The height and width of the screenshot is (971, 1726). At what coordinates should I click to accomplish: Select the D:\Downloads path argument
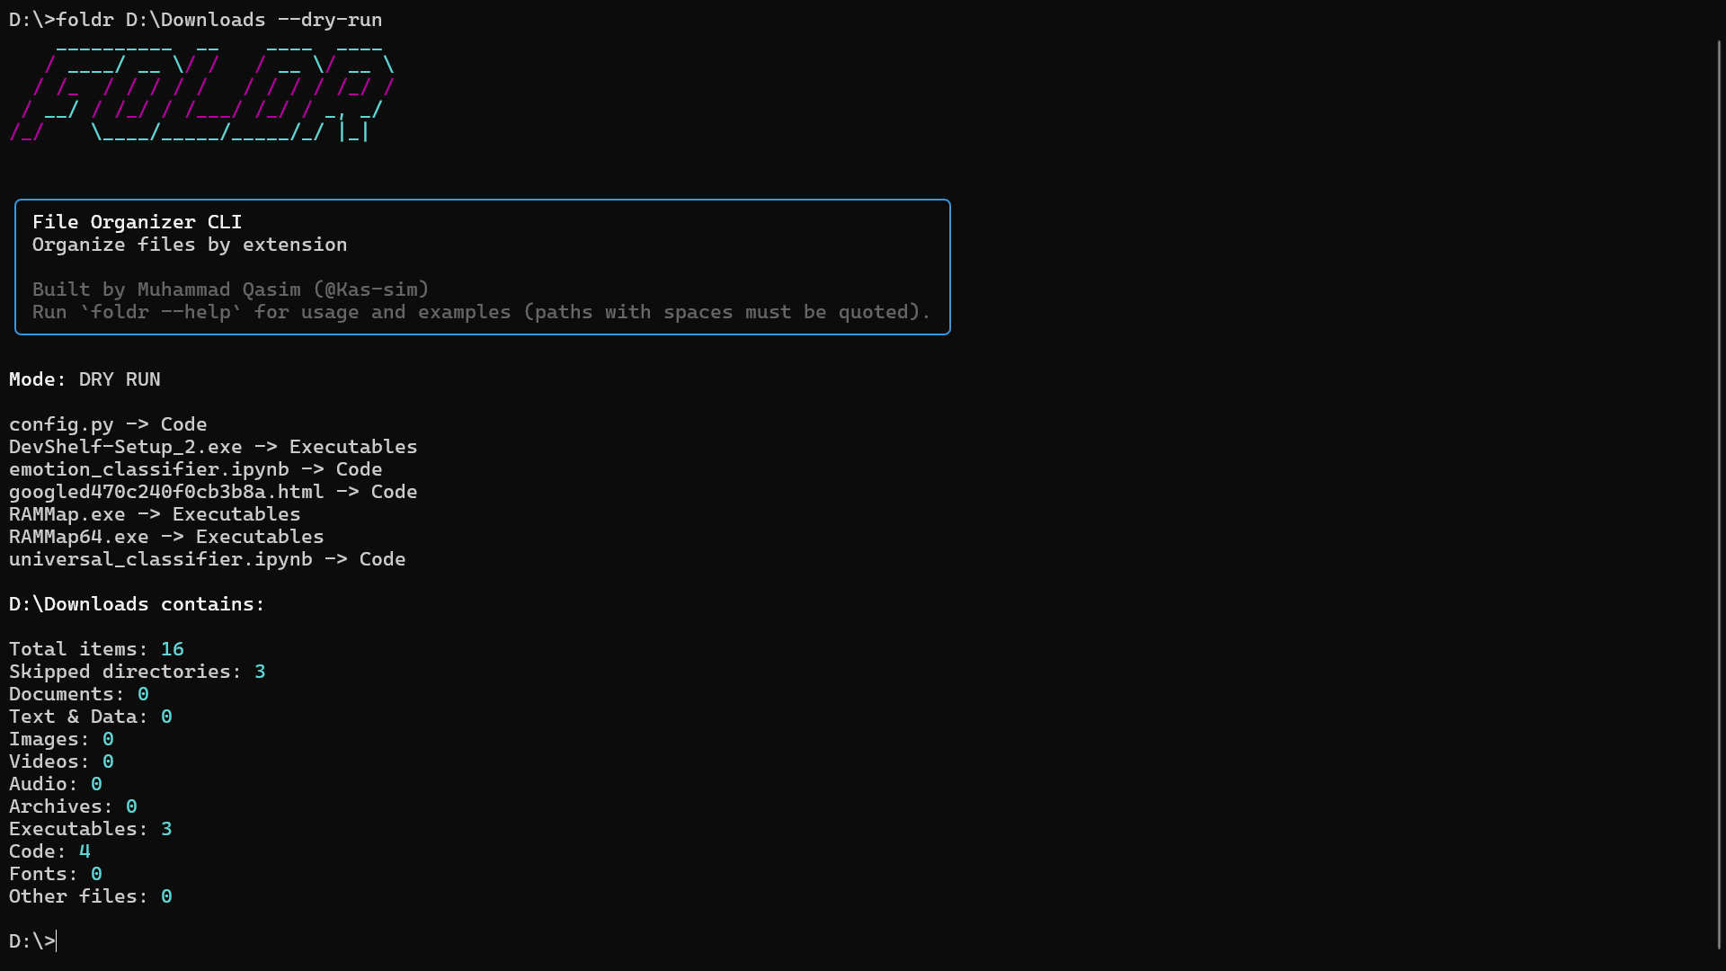195,19
